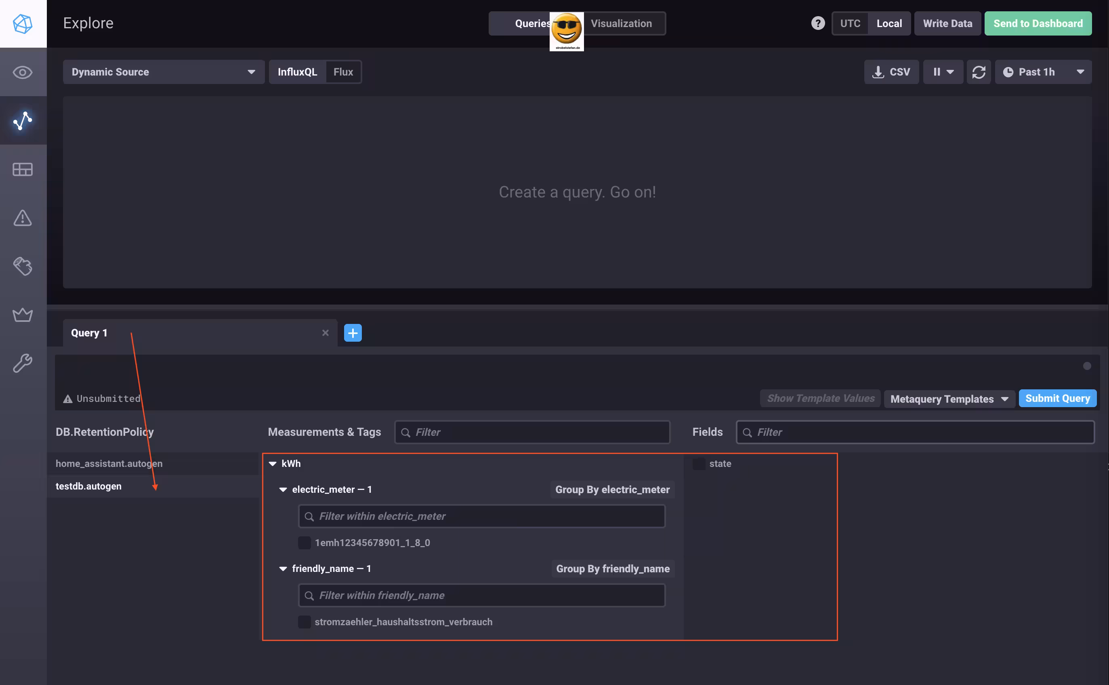
Task: Refresh the query with the refresh icon
Action: tap(979, 71)
